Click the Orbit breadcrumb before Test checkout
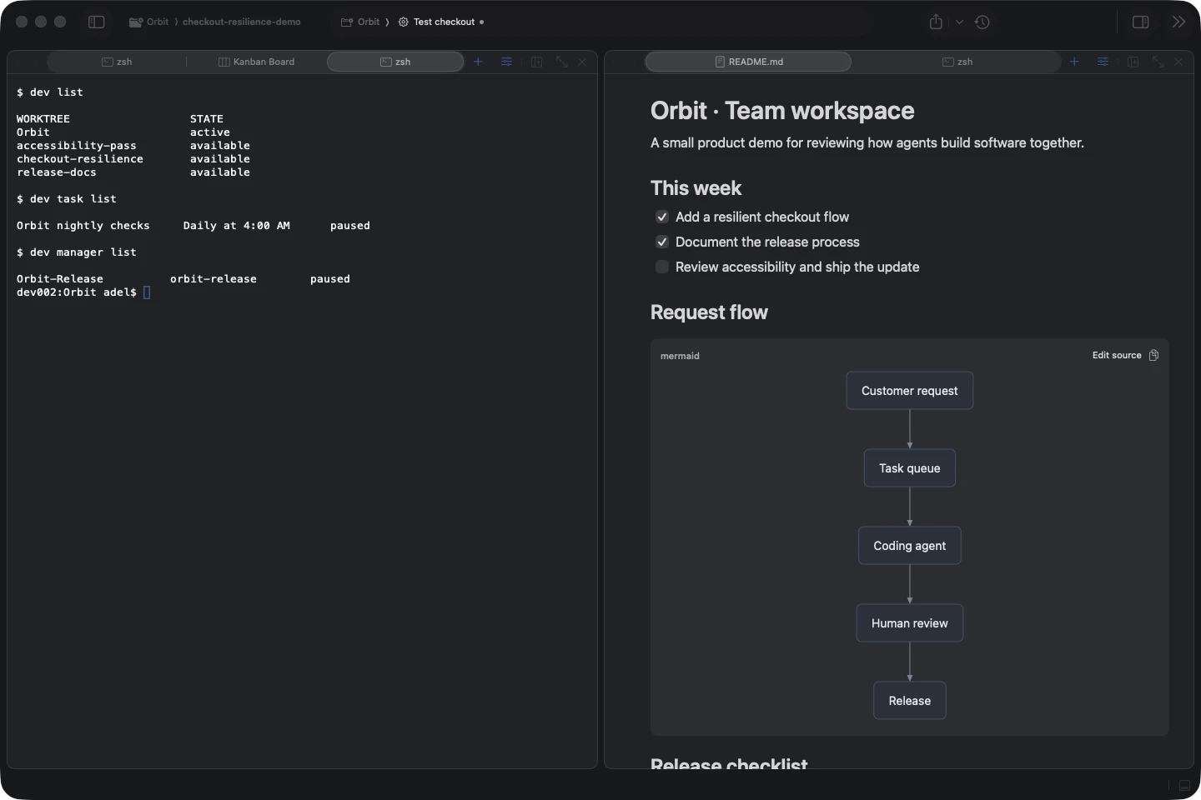Viewport: 1201px width, 800px height. 360,22
